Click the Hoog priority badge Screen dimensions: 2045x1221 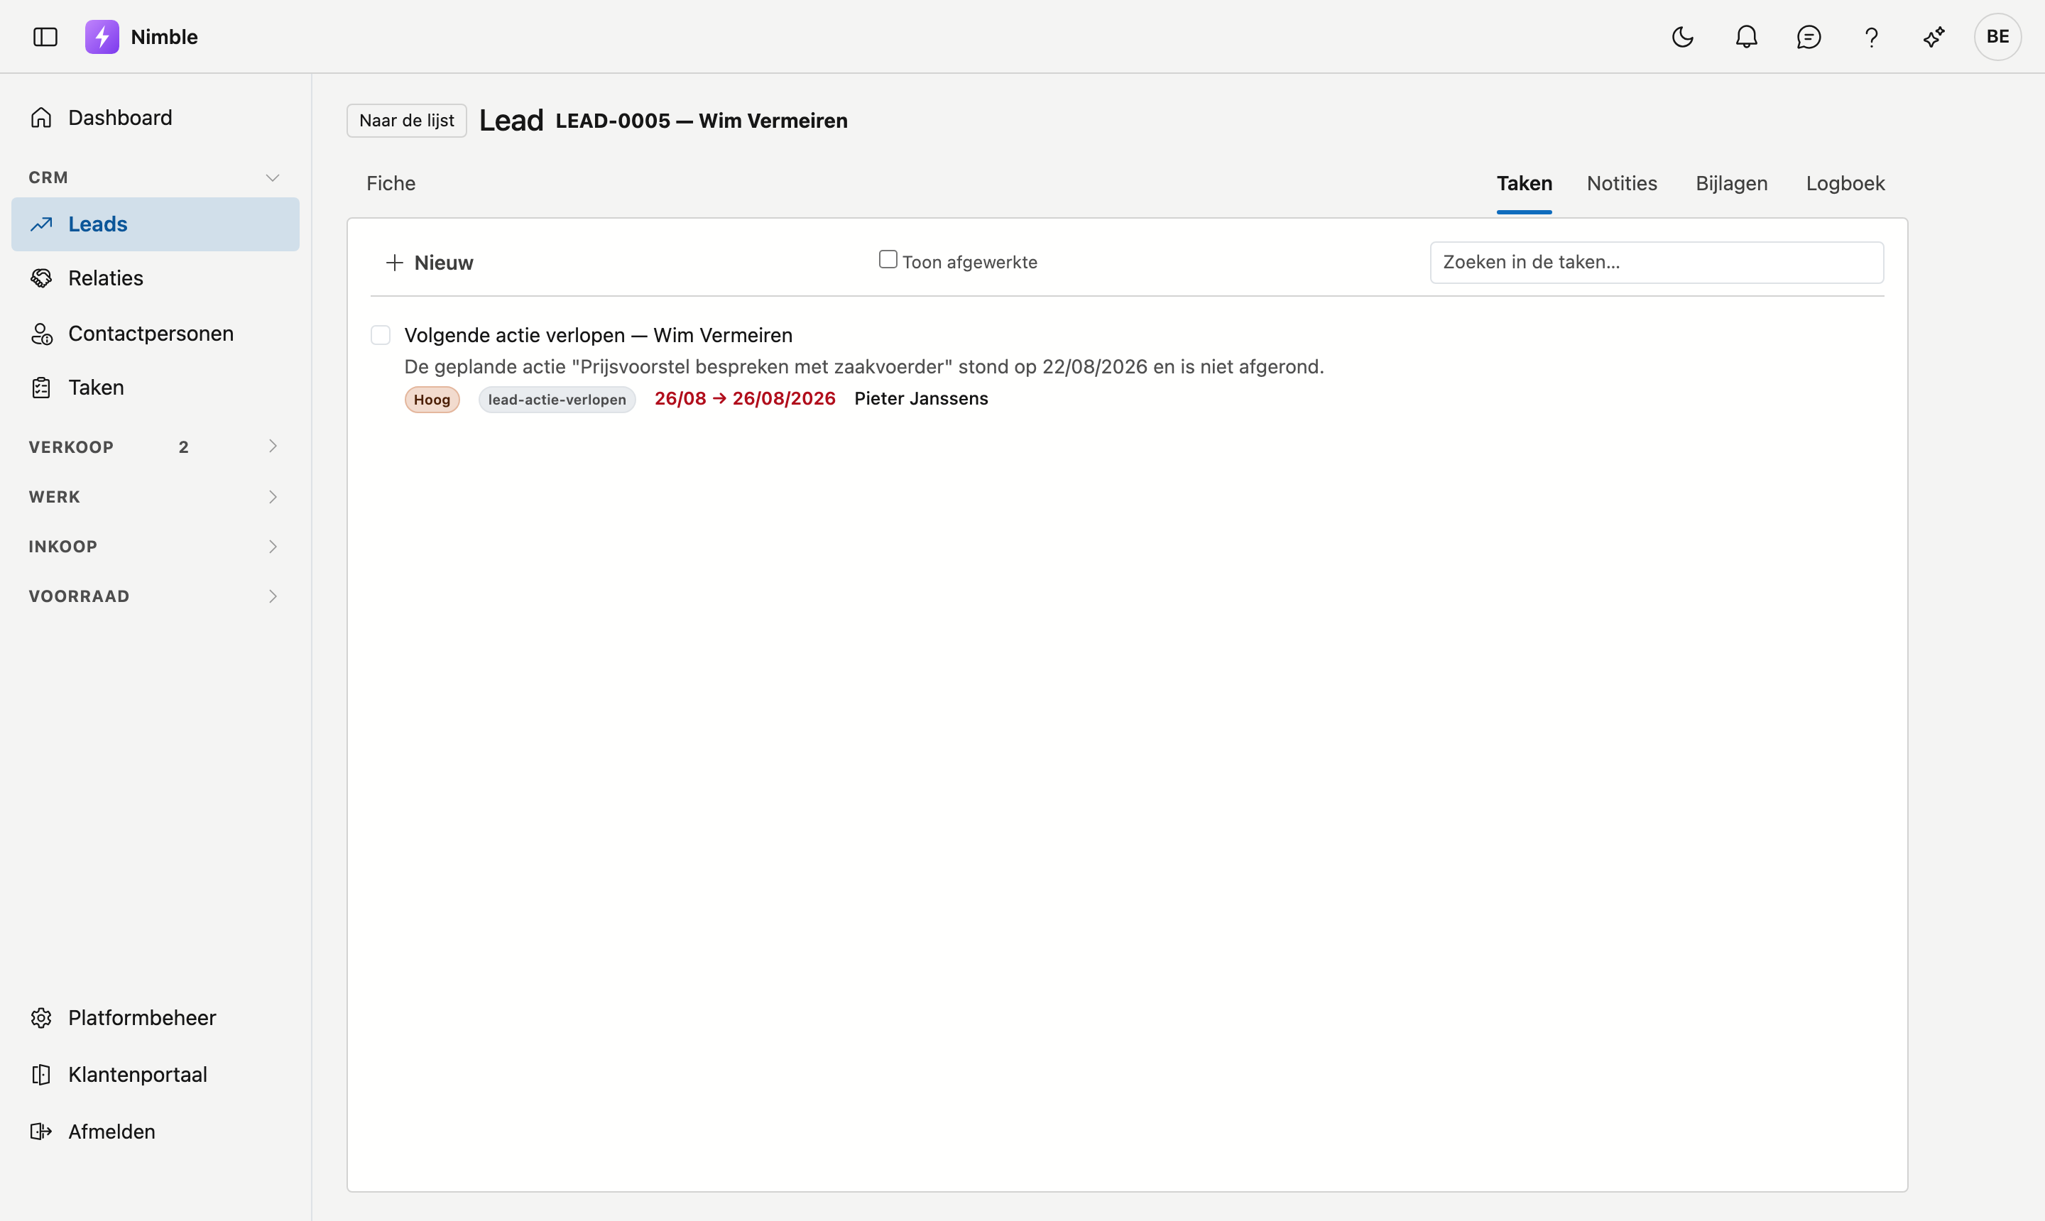tap(432, 400)
